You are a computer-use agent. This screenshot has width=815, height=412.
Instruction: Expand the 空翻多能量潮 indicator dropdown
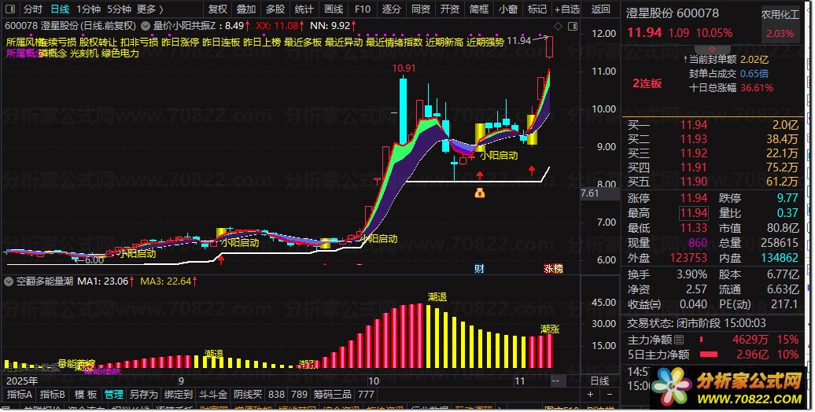pyautogui.click(x=9, y=281)
